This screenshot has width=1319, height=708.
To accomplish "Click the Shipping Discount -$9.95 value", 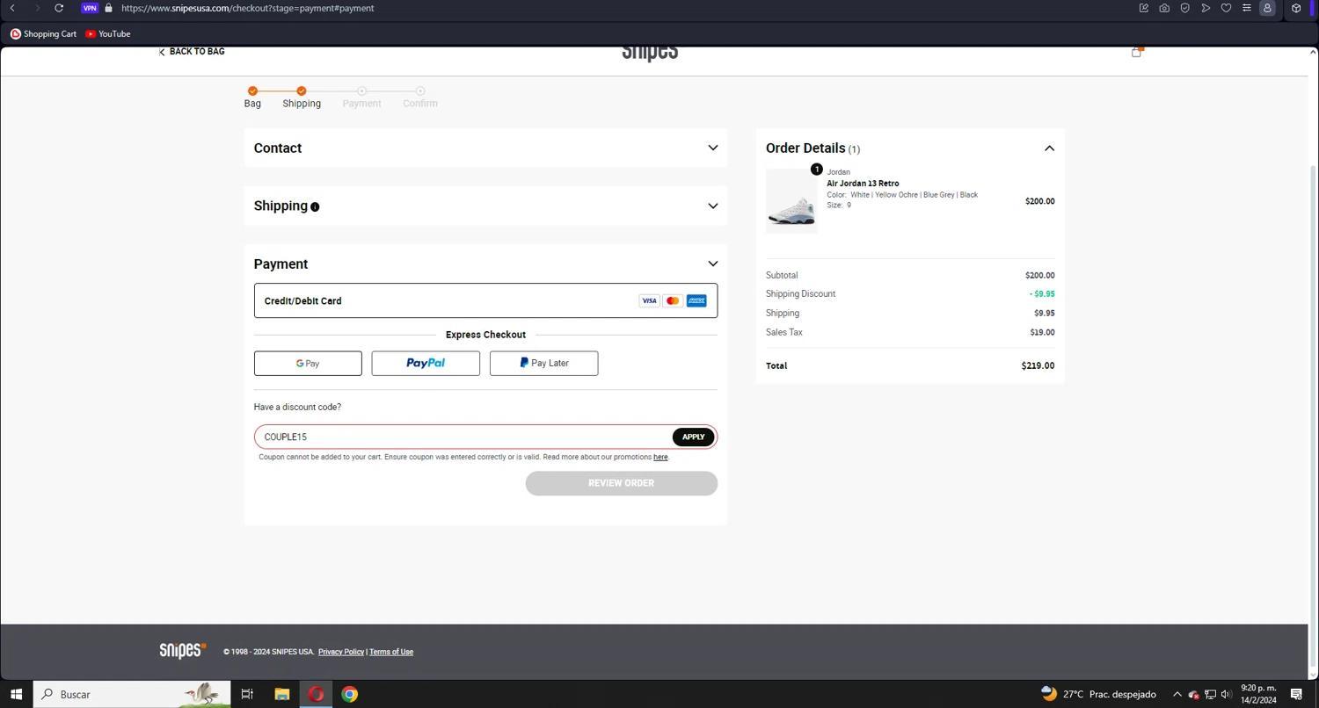I will pyautogui.click(x=1042, y=294).
